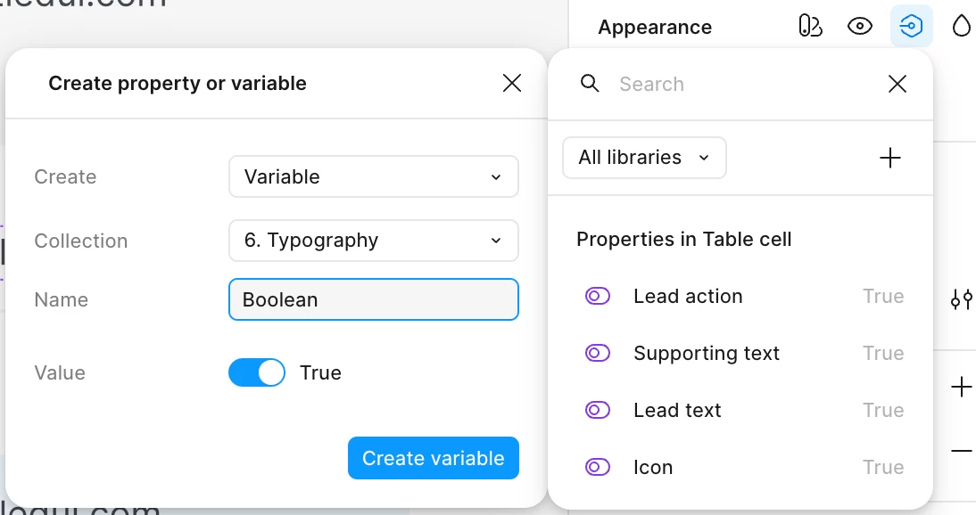Select the Supporting text property
The height and width of the screenshot is (515, 976).
[707, 354]
